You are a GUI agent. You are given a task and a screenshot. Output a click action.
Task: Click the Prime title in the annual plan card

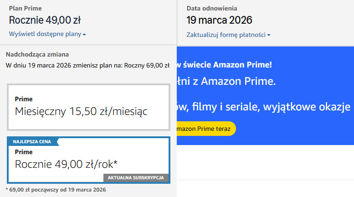[24, 152]
